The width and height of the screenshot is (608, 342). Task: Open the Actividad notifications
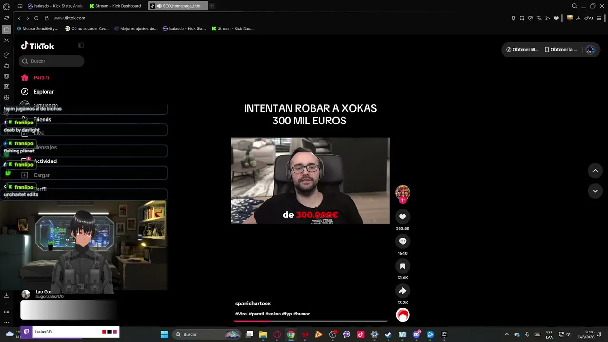[x=40, y=161]
